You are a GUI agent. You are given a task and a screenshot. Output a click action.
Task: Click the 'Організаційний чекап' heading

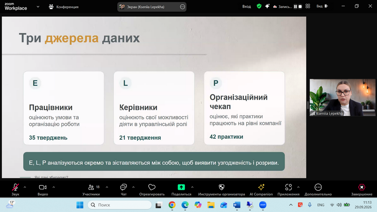238,102
